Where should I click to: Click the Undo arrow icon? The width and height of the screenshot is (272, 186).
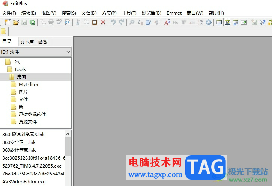[x=113, y=22]
